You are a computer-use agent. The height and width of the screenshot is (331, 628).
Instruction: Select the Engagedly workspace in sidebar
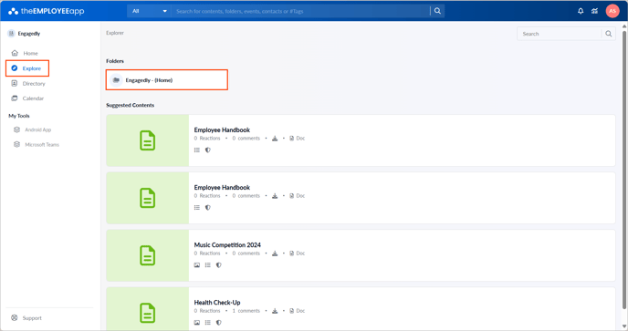click(x=24, y=34)
